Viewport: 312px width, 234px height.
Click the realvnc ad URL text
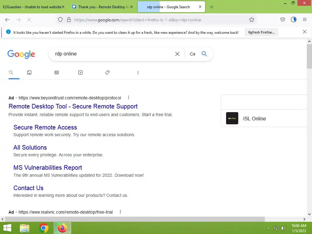pyautogui.click(x=66, y=212)
